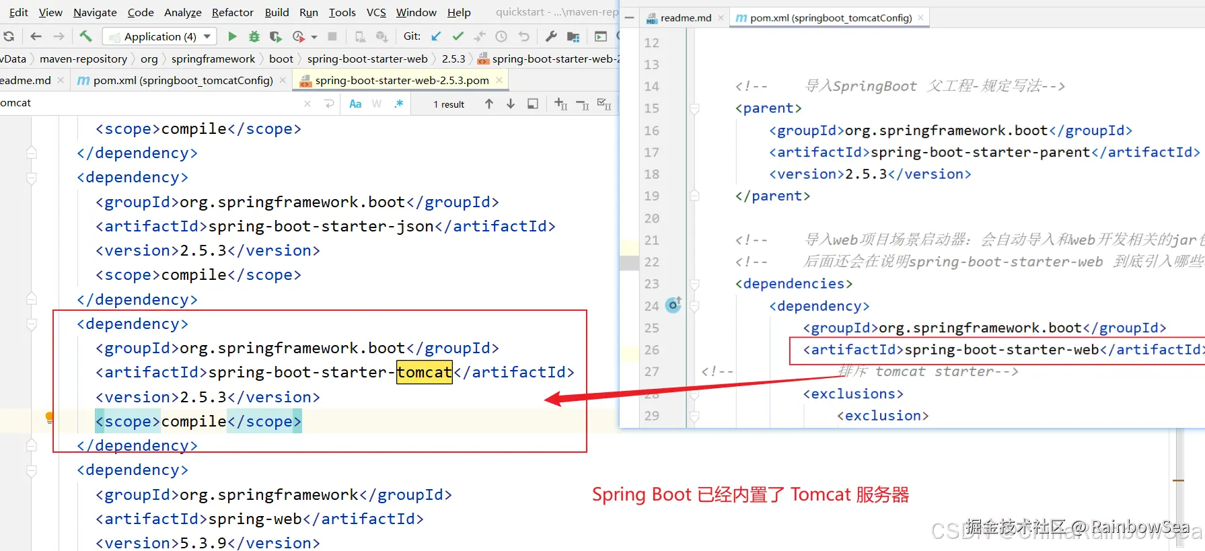1205x551 pixels.
Task: Collapse the parent tag fold marker on line 15
Action: tap(694, 108)
